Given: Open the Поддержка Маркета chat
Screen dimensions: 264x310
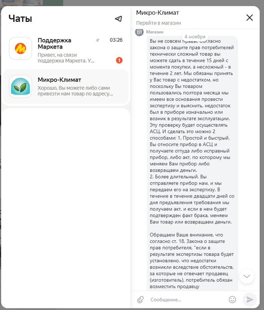Looking at the screenshot, I should click(66, 50).
